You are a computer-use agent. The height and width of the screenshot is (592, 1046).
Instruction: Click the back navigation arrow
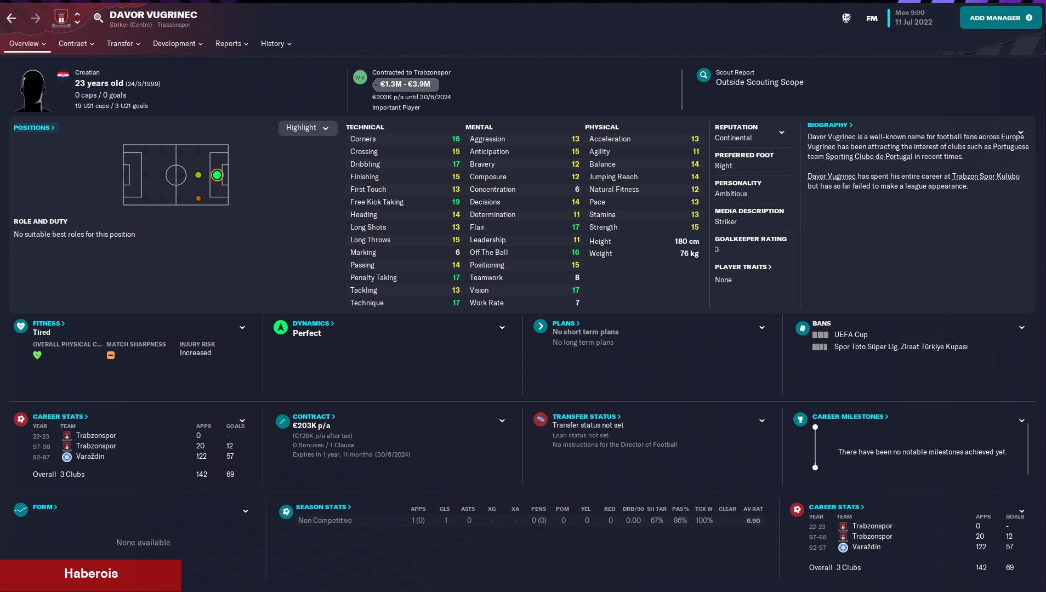(x=12, y=18)
